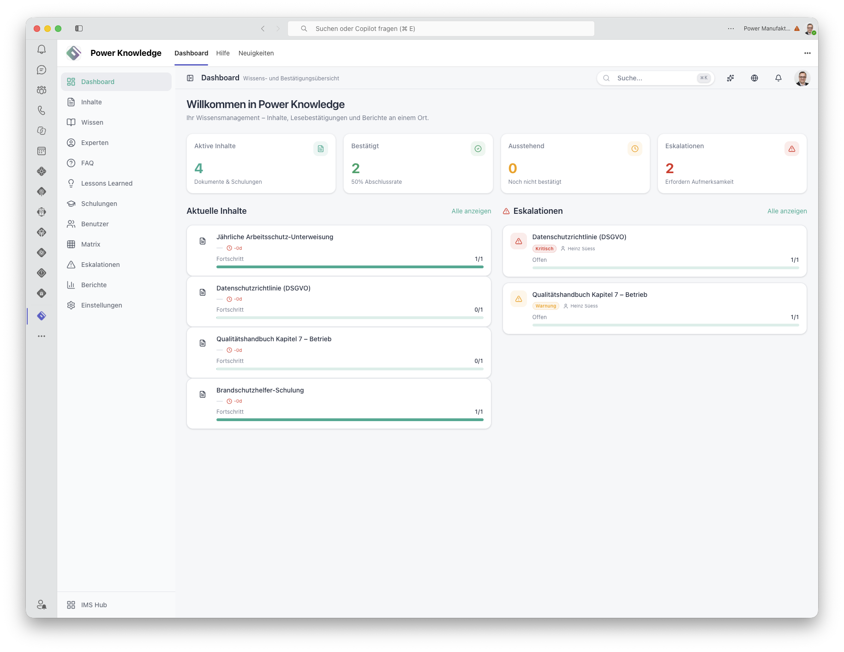Click the Ausstehend clock icon

coord(635,149)
